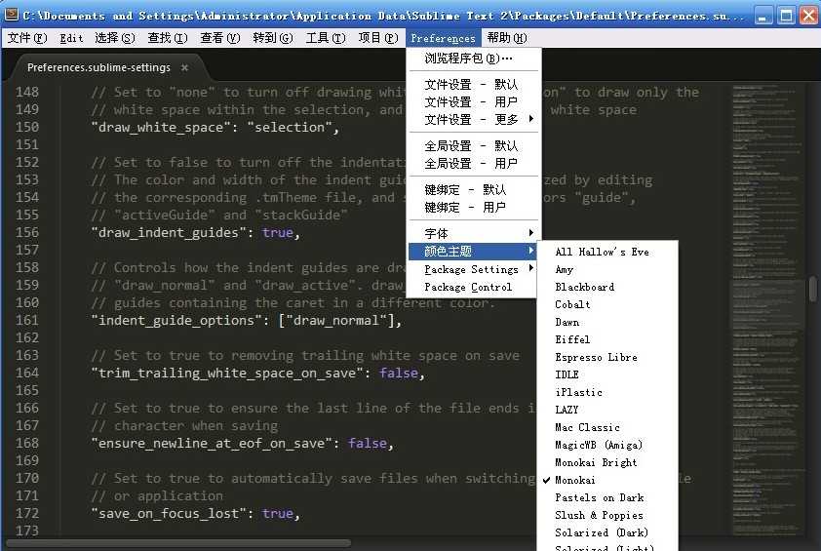The height and width of the screenshot is (551, 821).
Task: Select Solarized (Dark) theme
Action: (607, 532)
